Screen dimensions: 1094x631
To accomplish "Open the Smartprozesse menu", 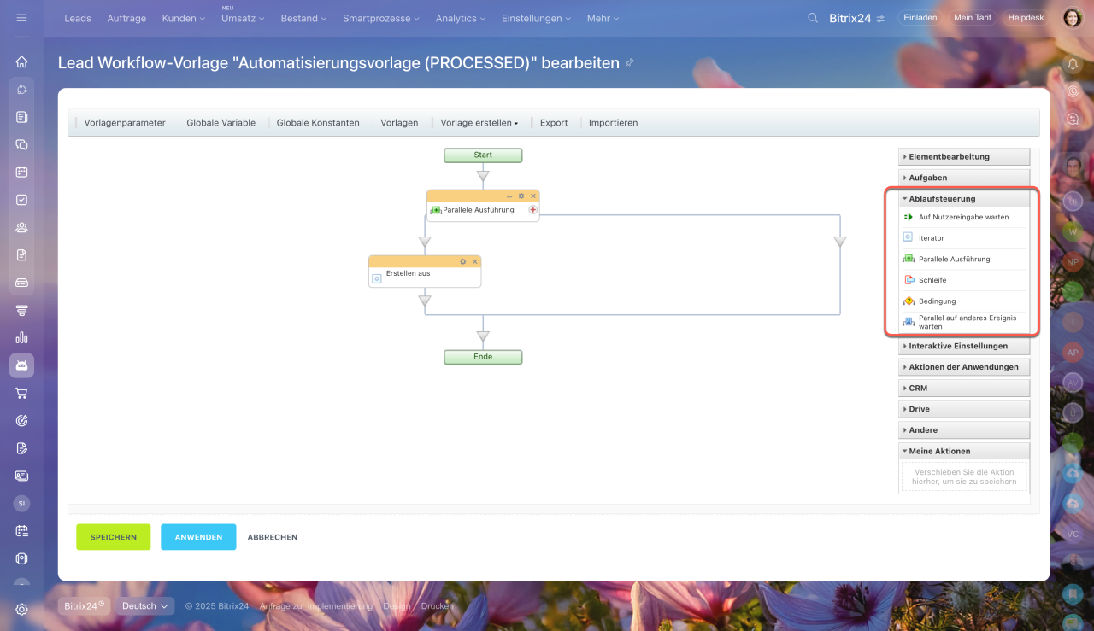I will point(382,18).
